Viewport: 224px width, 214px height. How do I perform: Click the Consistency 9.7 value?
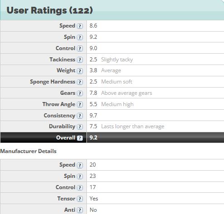coord(93,116)
